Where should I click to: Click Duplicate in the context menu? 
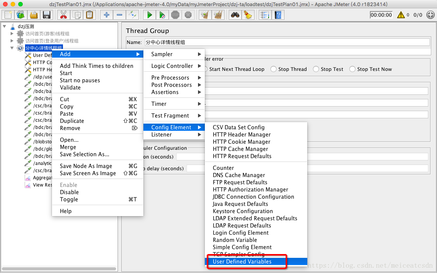point(97,121)
